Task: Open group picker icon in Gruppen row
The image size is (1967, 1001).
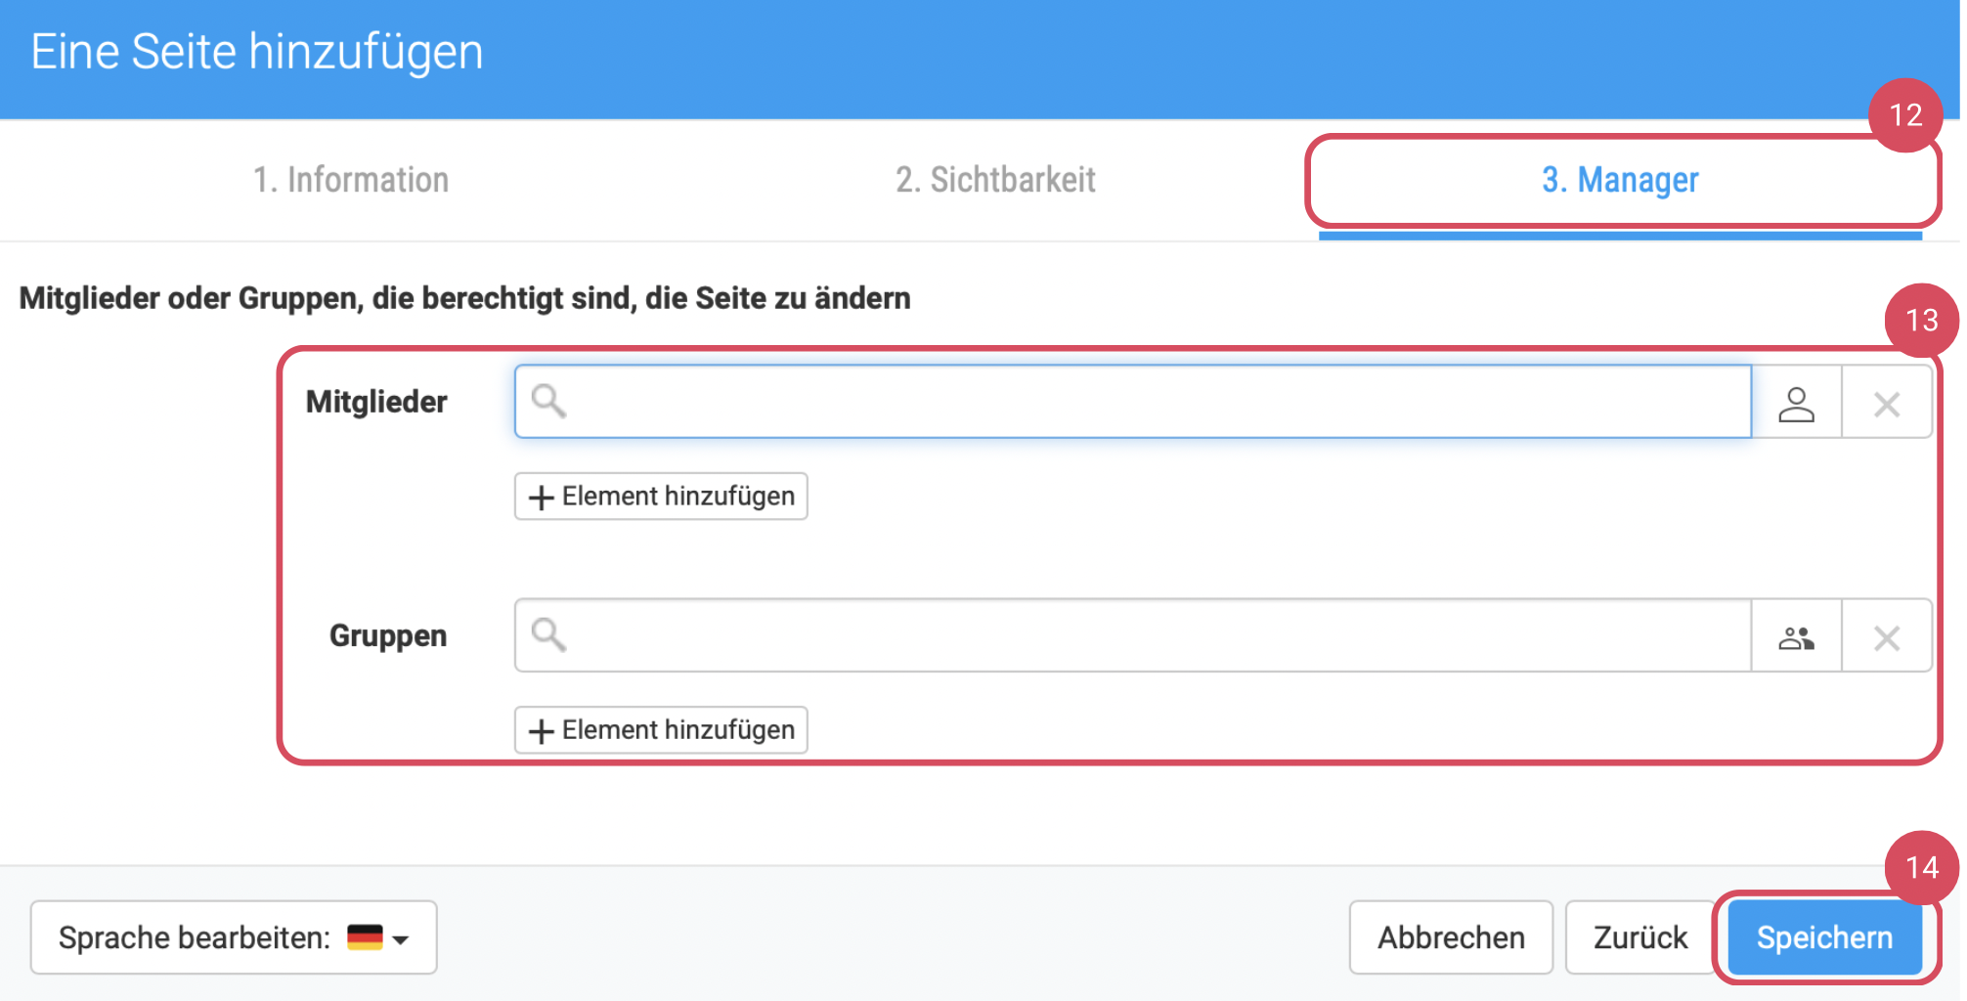Action: tap(1796, 637)
